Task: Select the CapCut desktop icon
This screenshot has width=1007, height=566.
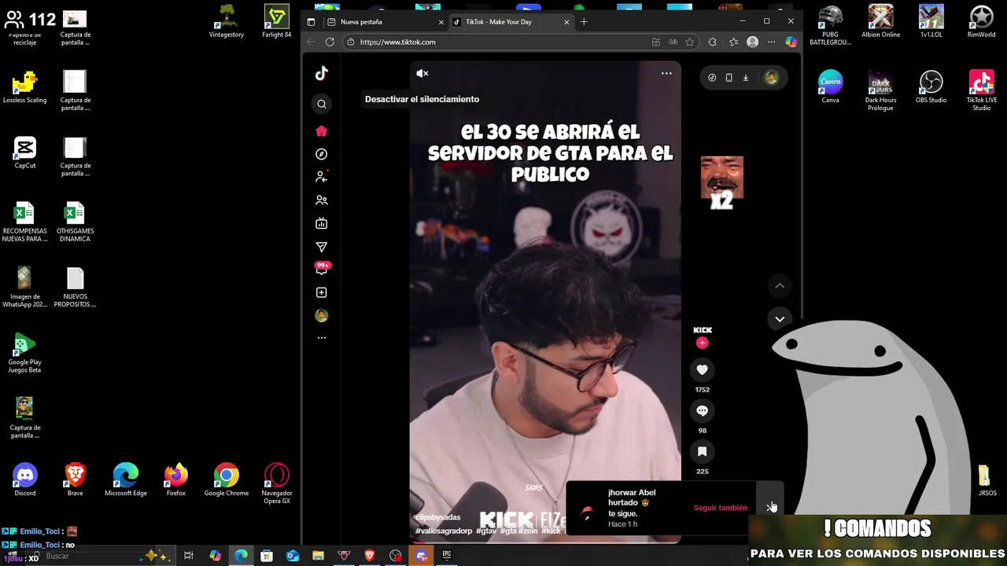Action: [25, 153]
